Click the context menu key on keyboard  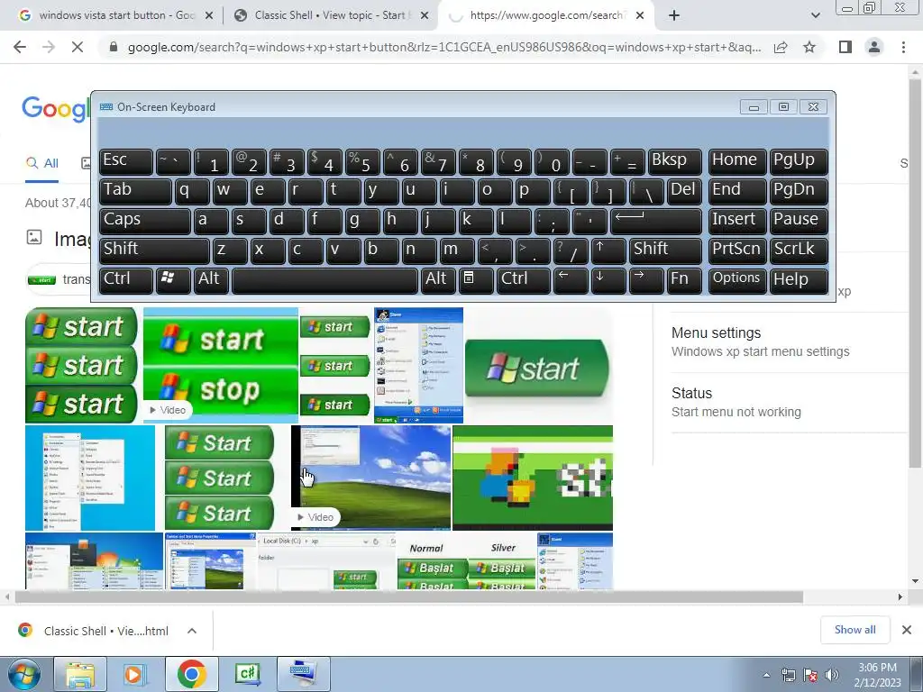pyautogui.click(x=476, y=279)
